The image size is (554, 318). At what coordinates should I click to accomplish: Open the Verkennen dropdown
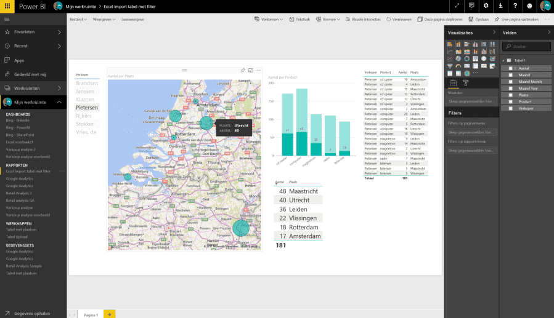(x=269, y=20)
